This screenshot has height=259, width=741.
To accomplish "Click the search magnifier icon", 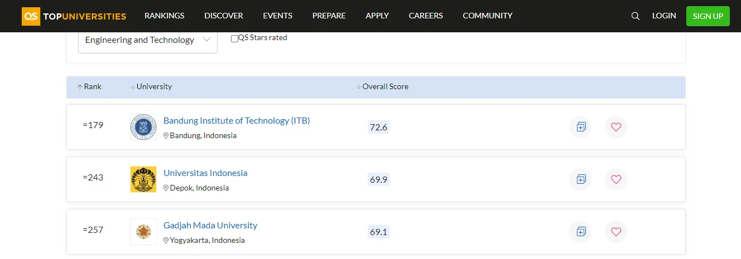I will (x=635, y=16).
